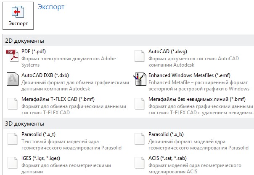The image size is (254, 175).
Task: Choose IGES (*.igs, *.iges) format
Action: click(41, 158)
